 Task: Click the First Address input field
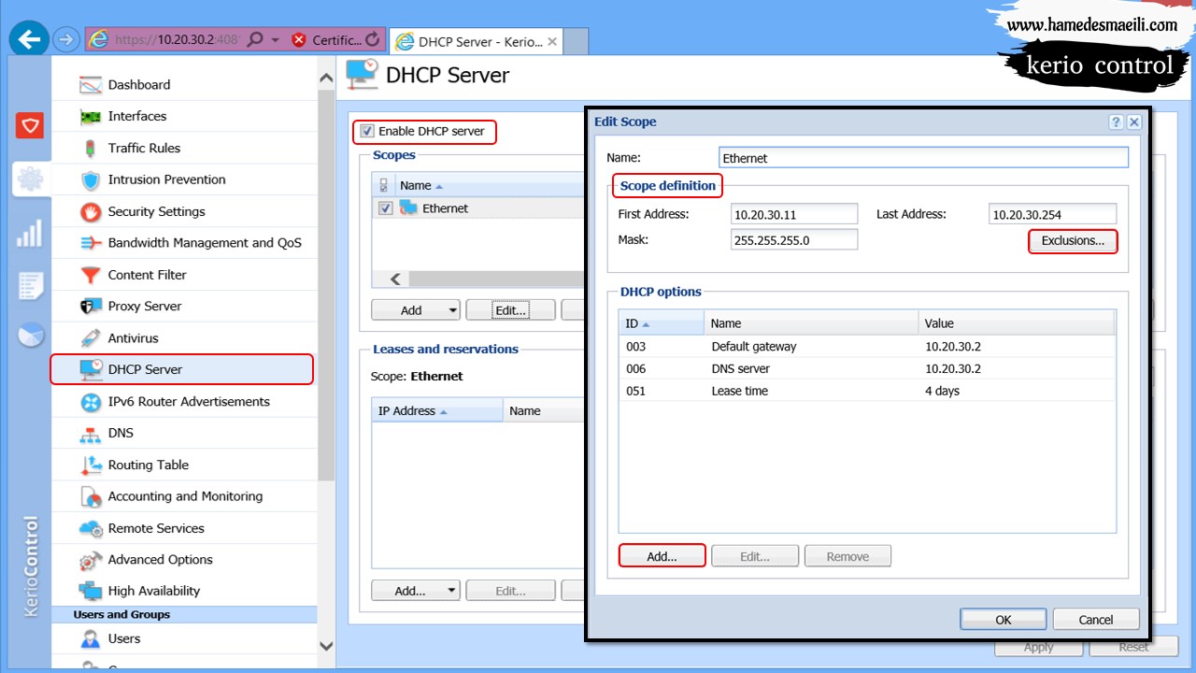[x=794, y=214]
